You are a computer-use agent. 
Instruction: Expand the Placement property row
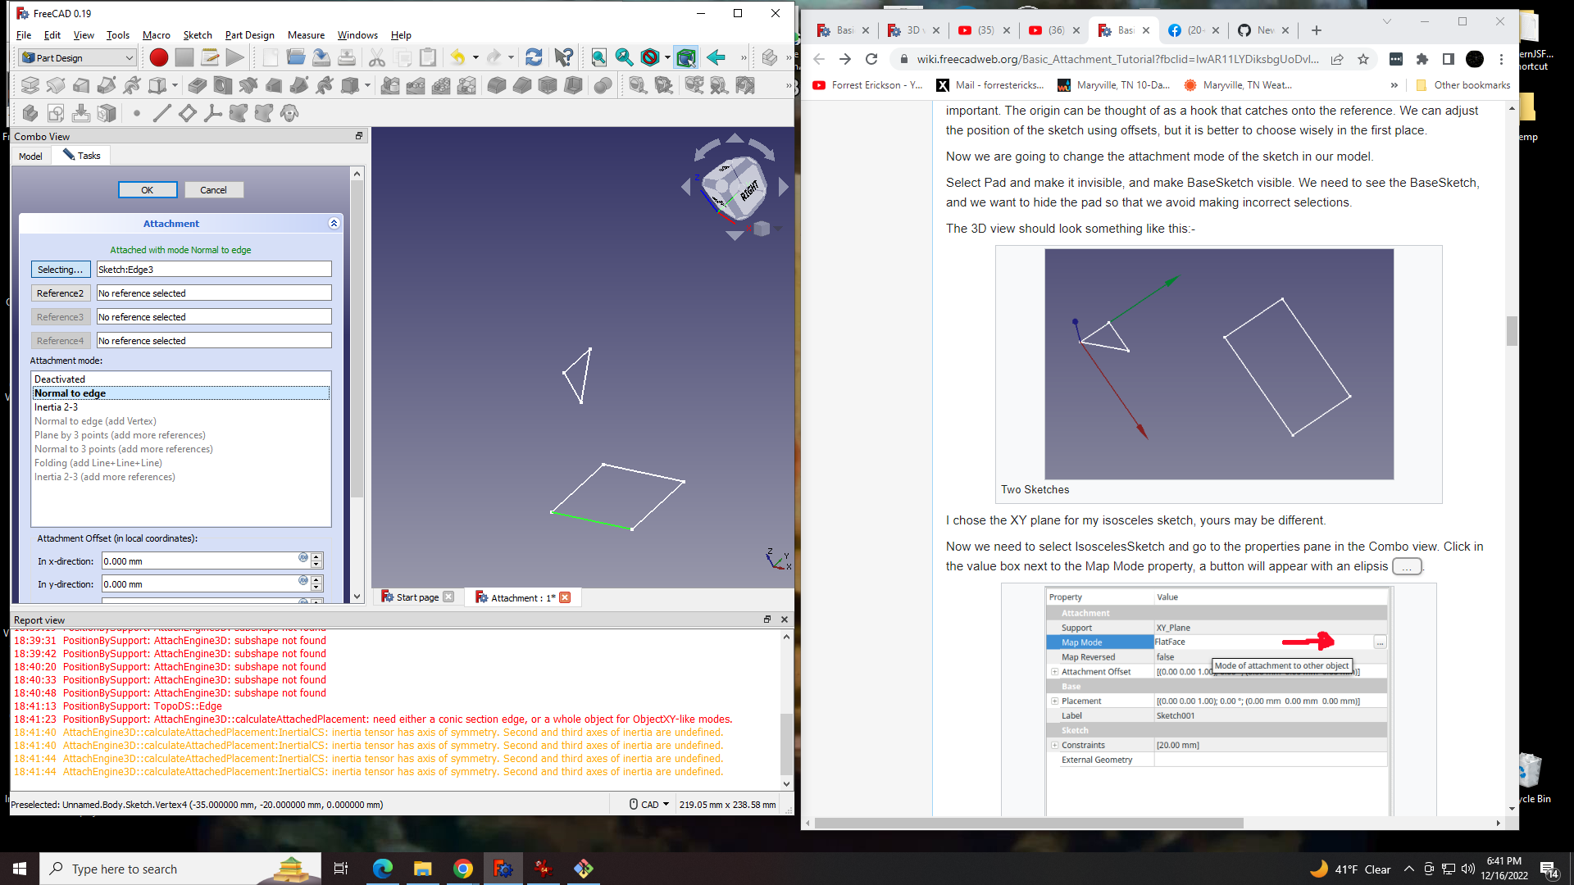(x=1055, y=701)
